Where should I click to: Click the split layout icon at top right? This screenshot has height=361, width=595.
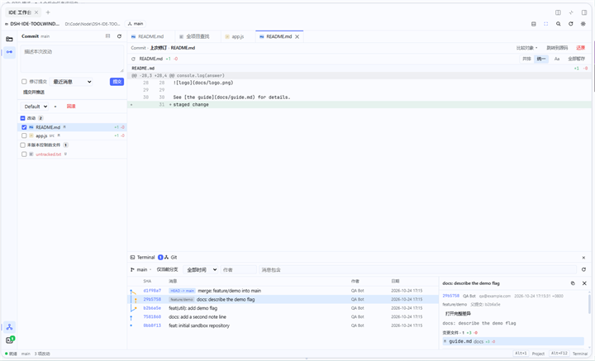point(558,12)
